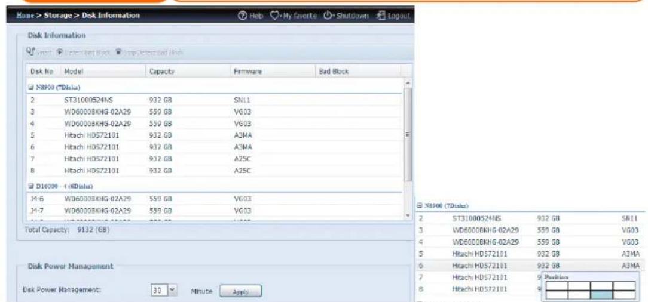Click disk 2's 932 GB capacity cell
Viewport: 648px width, 302px height.
160,100
